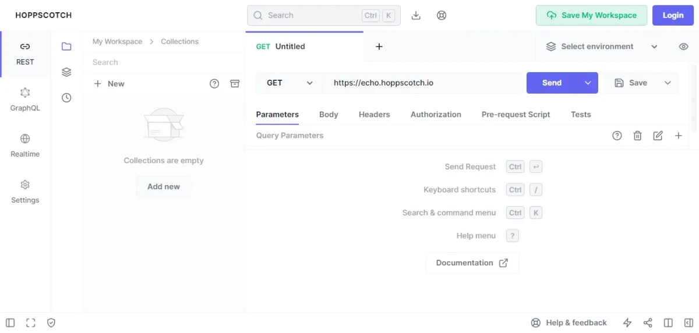Click the Save My Workspace button
The height and width of the screenshot is (333, 699).
(x=591, y=16)
